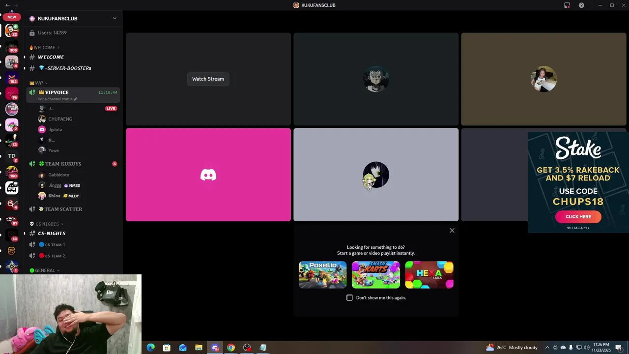
Task: Click the Discord logo on pink tile
Action: point(208,175)
